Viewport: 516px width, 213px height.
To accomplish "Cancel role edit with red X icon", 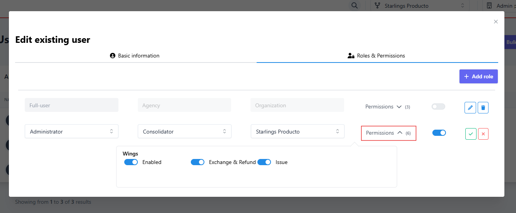I will coord(483,134).
